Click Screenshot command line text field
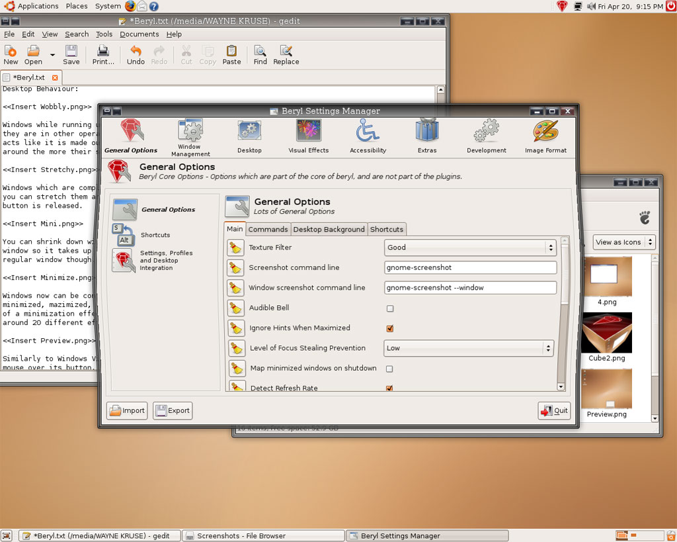The height and width of the screenshot is (542, 677). tap(470, 267)
